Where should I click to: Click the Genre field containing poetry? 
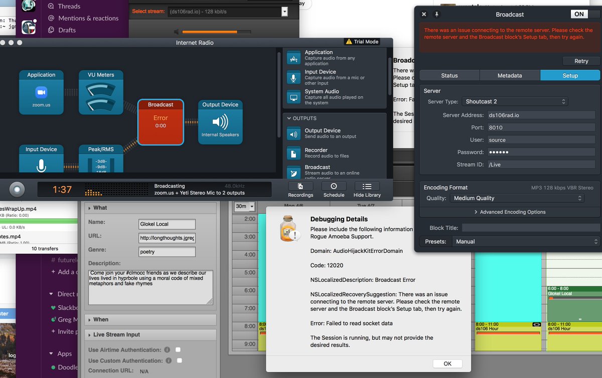(x=167, y=252)
